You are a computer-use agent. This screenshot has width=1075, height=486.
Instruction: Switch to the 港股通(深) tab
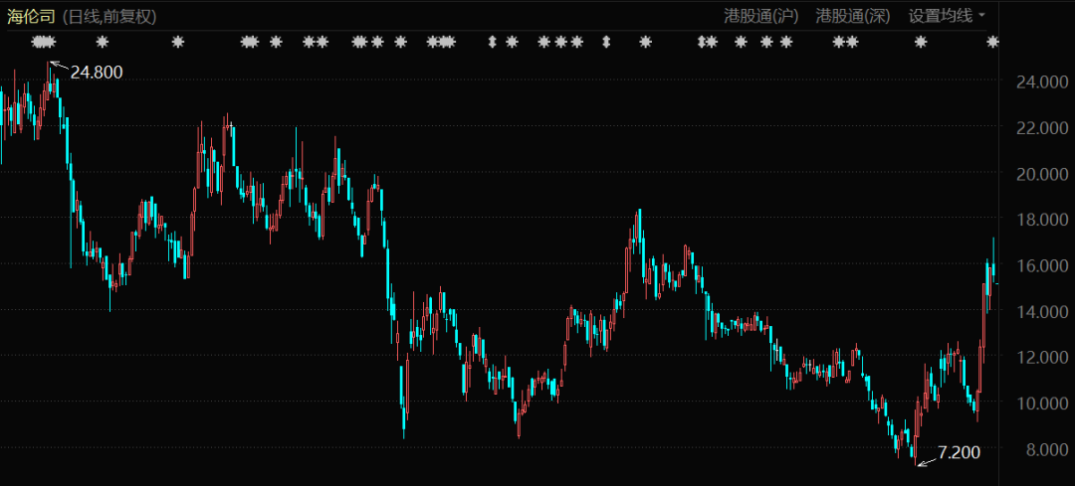pos(853,16)
